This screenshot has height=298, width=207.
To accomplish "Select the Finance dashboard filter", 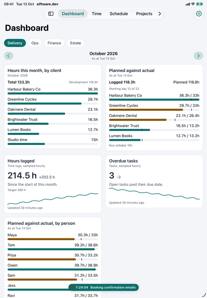I will [54, 43].
